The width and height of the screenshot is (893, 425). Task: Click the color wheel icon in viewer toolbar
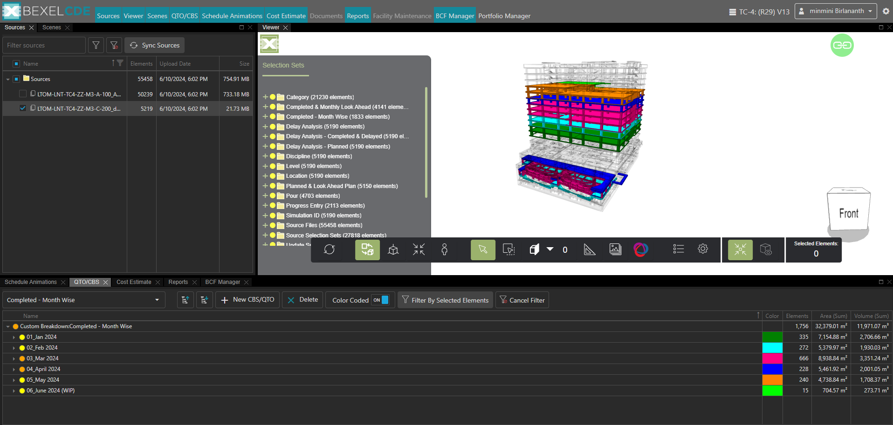coord(640,250)
